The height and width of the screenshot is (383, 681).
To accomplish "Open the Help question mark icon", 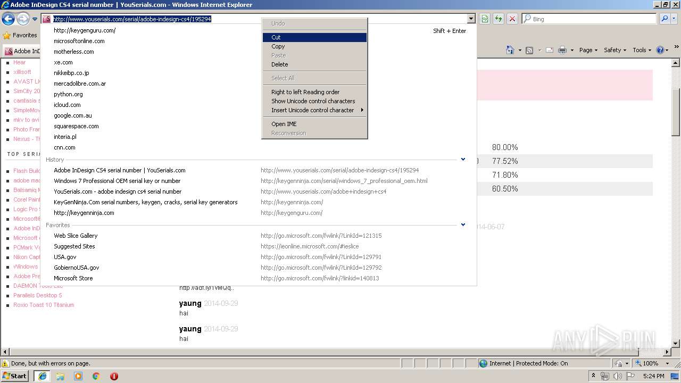I will coord(660,50).
